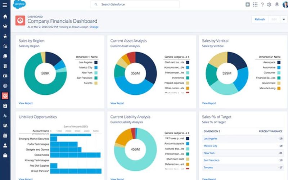Click the 456M center of Current Liability donut
Screen dimensions: 288x180
135,149
